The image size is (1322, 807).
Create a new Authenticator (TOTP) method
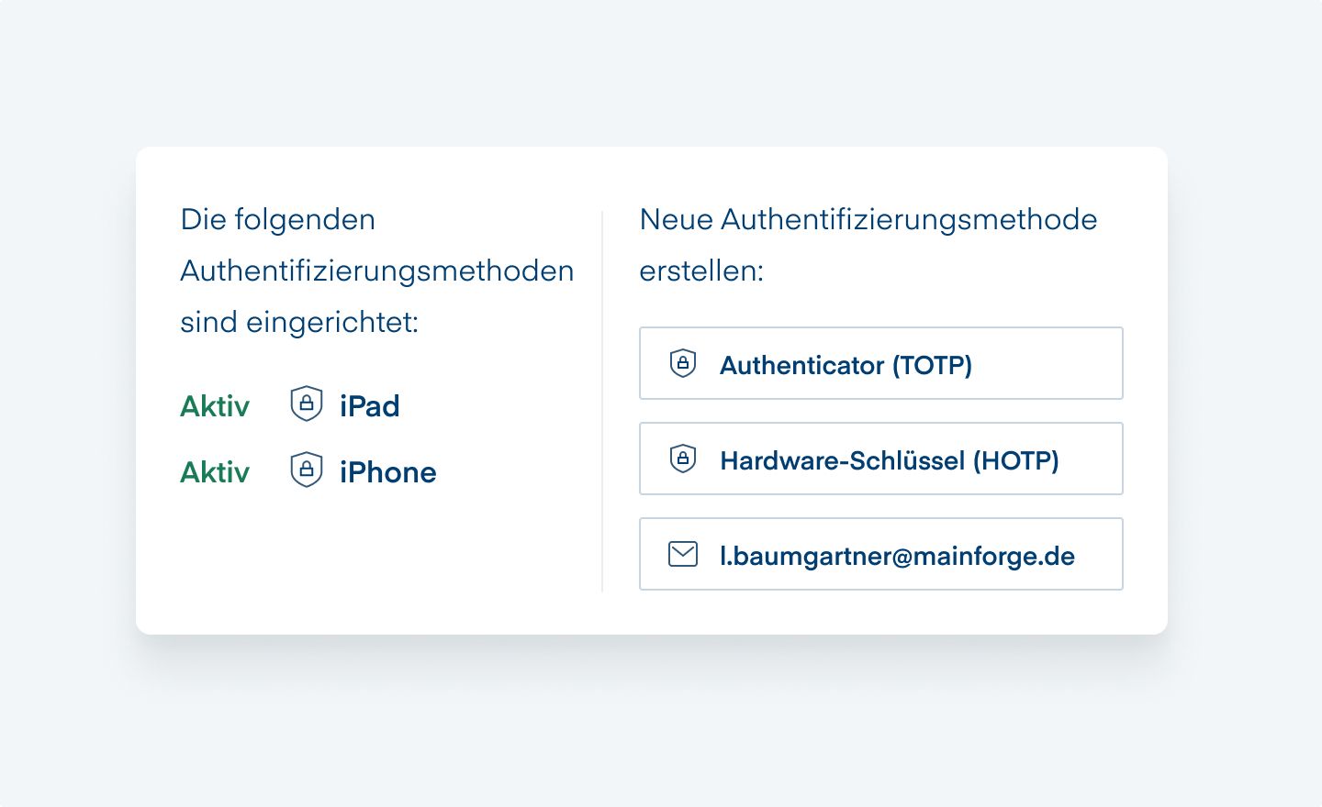pos(881,363)
